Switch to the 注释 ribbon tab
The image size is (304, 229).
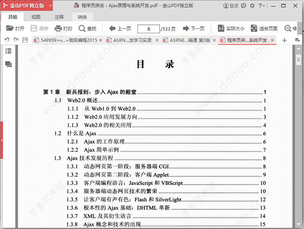coord(59,17)
